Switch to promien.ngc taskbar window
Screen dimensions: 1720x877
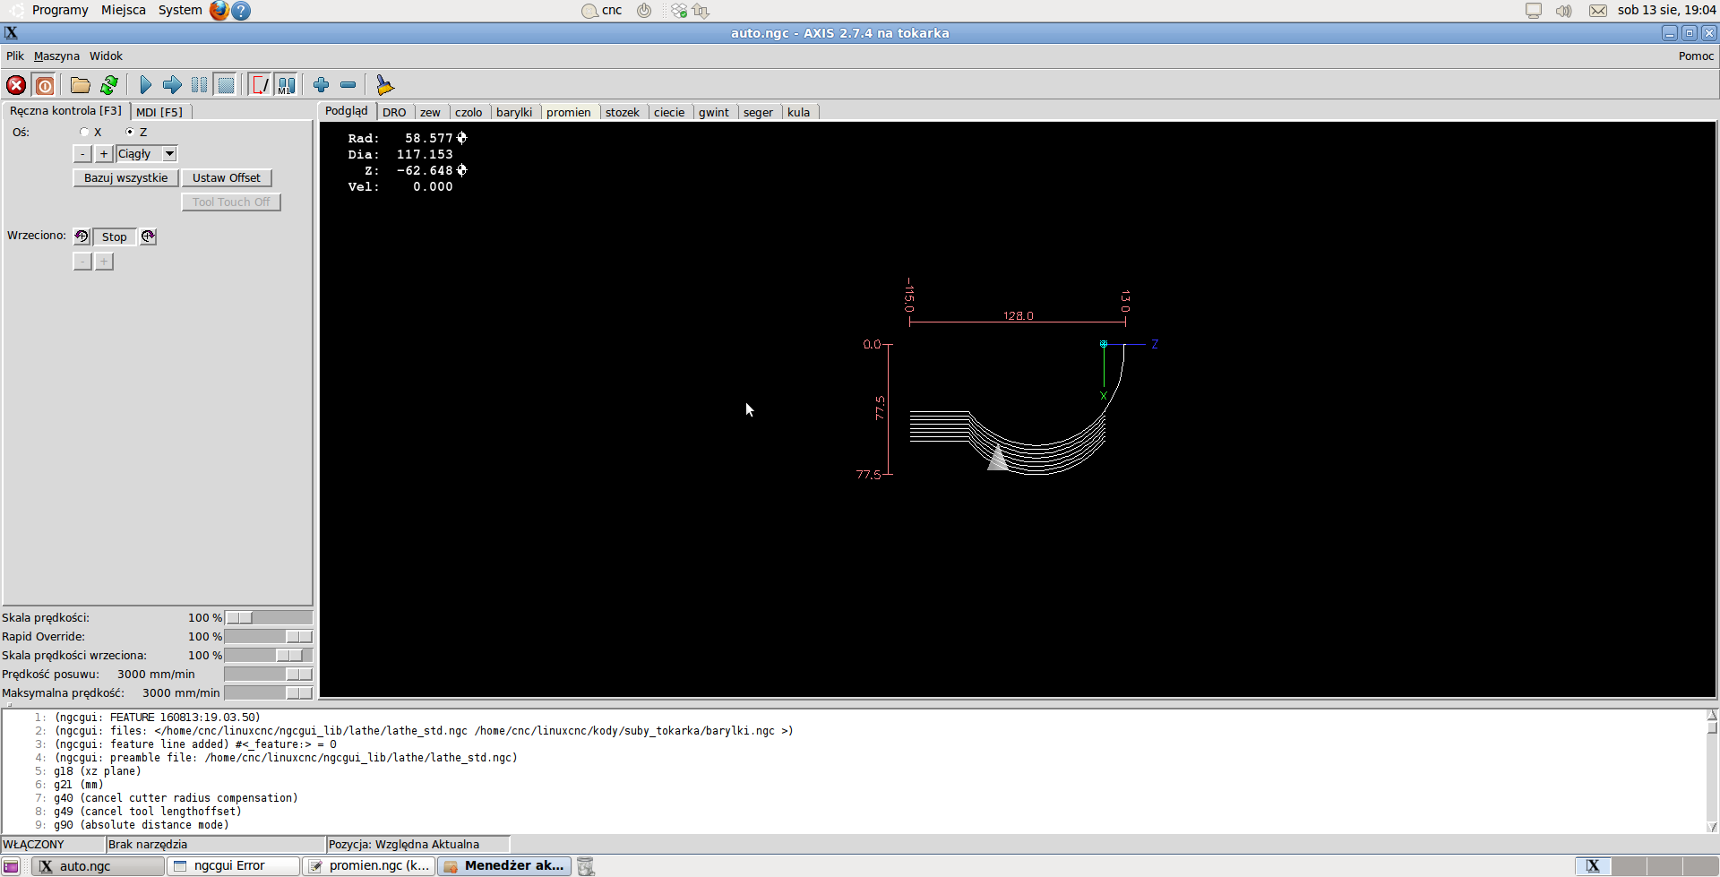tap(369, 866)
